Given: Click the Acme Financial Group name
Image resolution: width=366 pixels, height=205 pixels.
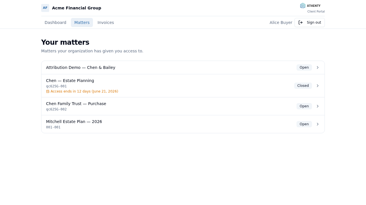Looking at the screenshot, I should coord(77,8).
